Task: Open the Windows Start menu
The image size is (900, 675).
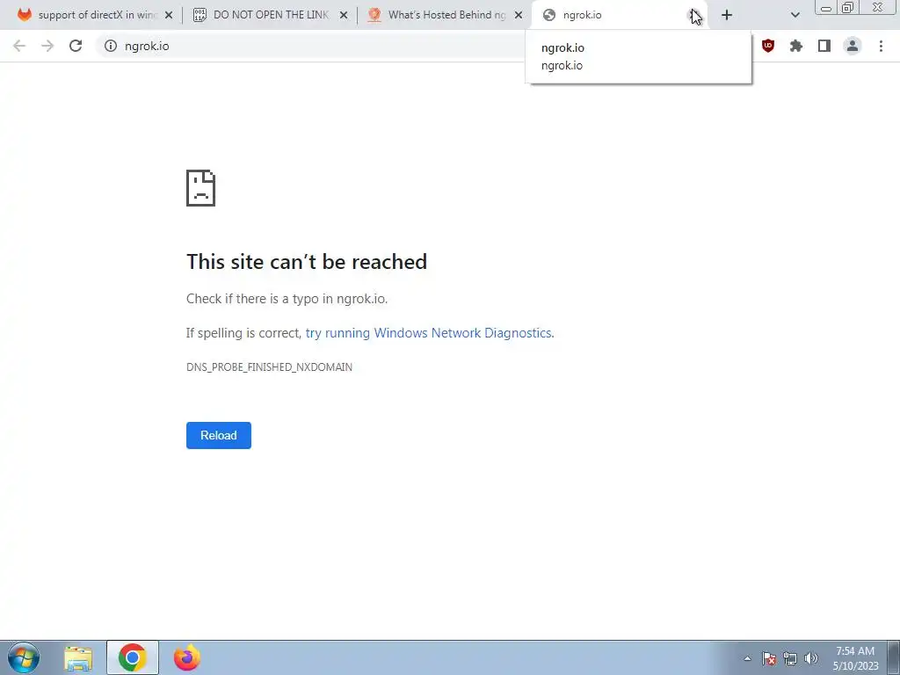Action: coord(24,657)
